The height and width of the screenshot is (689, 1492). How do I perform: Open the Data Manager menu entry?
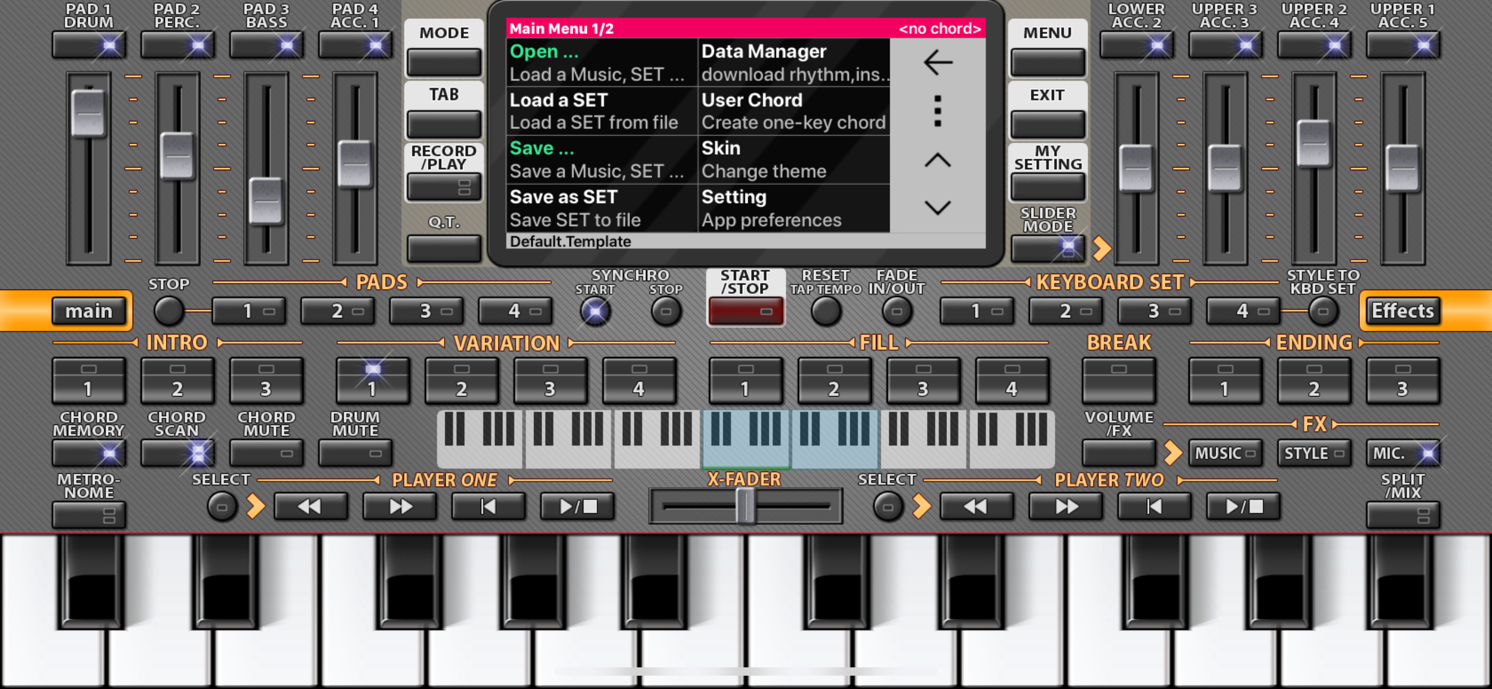(794, 63)
